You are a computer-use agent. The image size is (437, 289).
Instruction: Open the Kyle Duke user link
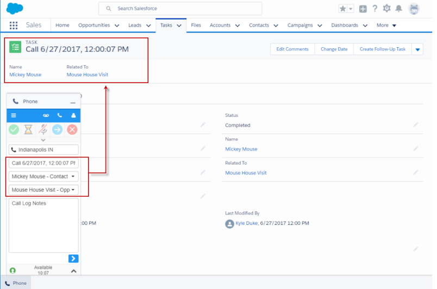[x=246, y=223]
